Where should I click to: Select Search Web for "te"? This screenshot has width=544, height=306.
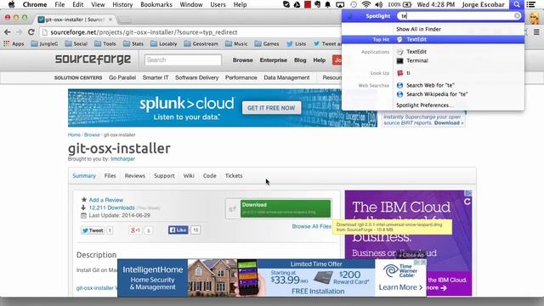(430, 85)
